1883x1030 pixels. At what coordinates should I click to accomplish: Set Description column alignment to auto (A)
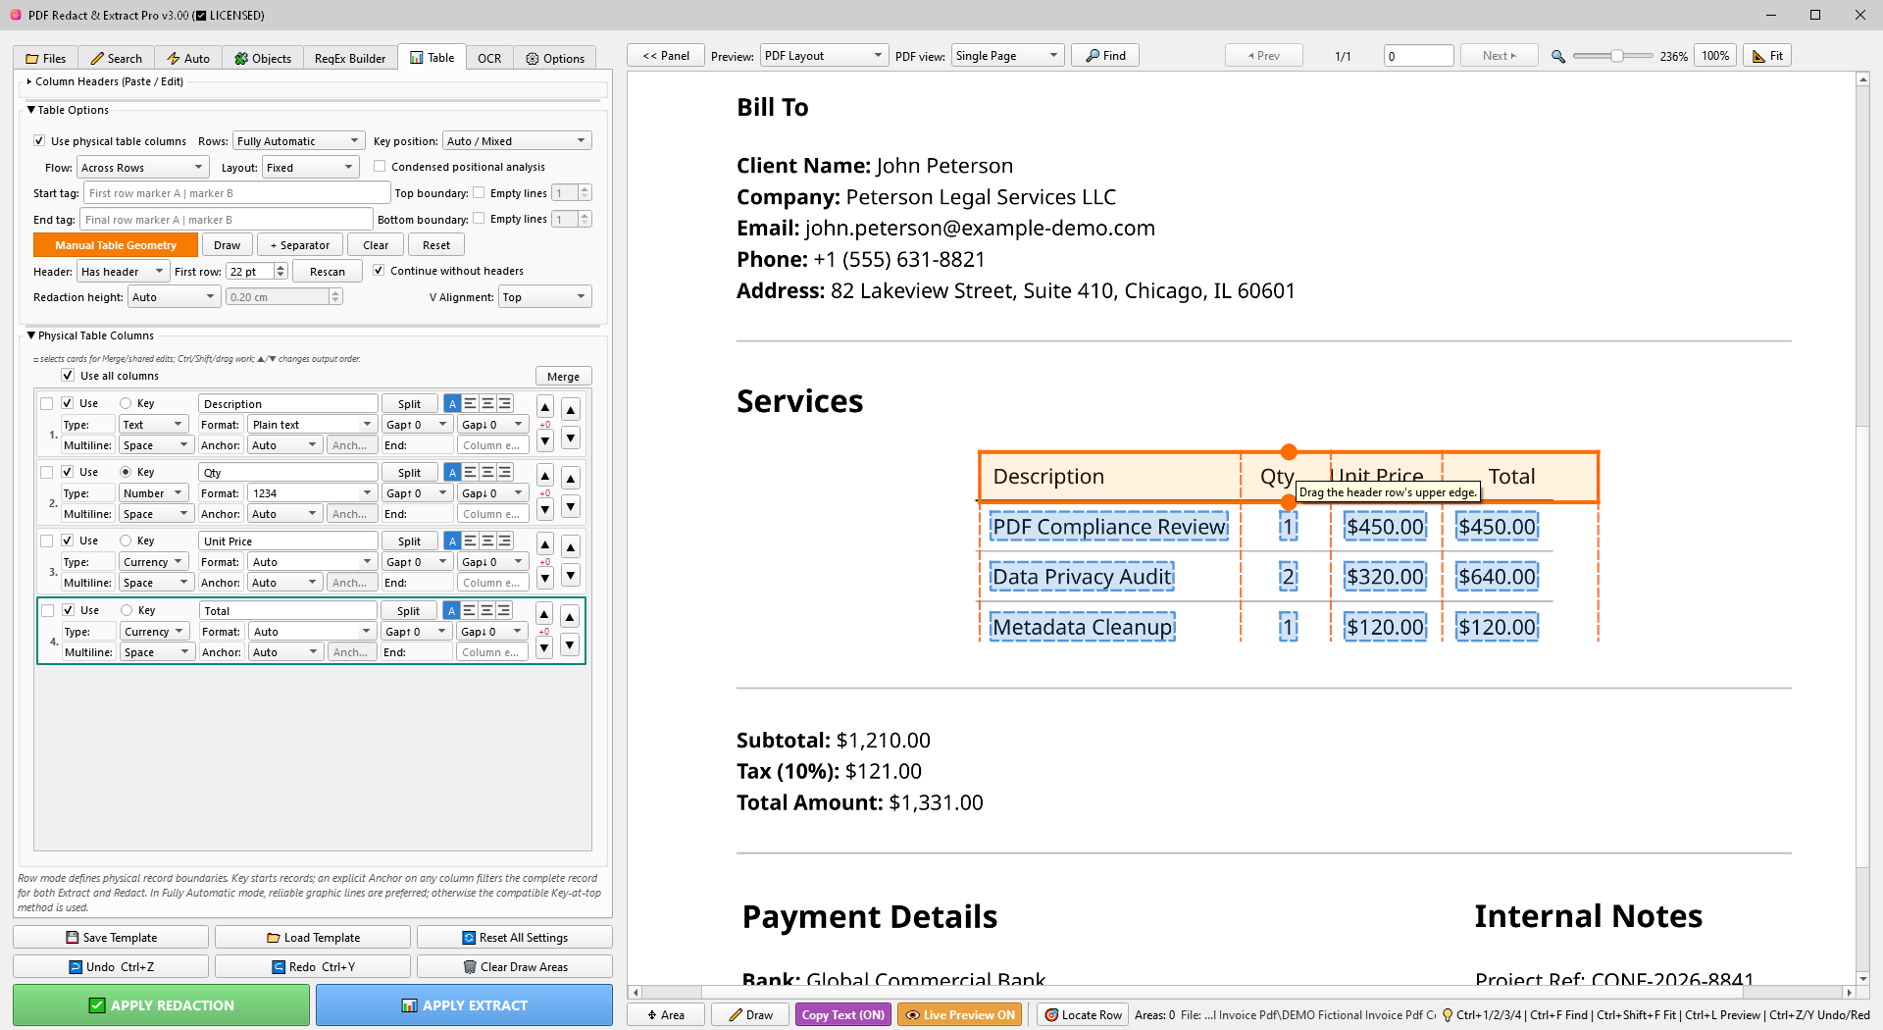(x=452, y=403)
